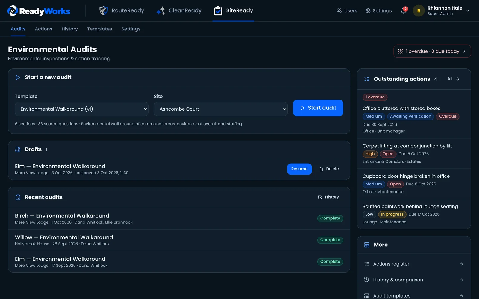Click the Users people icon
Viewport: 479px width, 299px height.
click(x=339, y=11)
